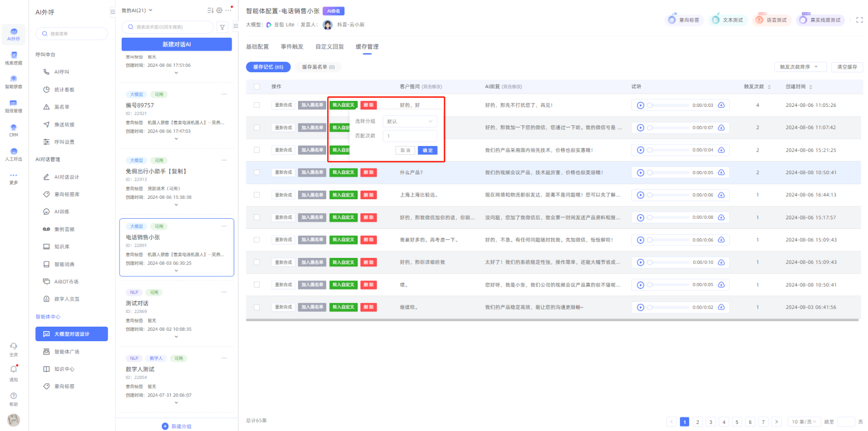Image resolution: width=868 pixels, height=431 pixels.
Task: Expand the 触发次数降序 sort dropdown
Action: (x=798, y=67)
